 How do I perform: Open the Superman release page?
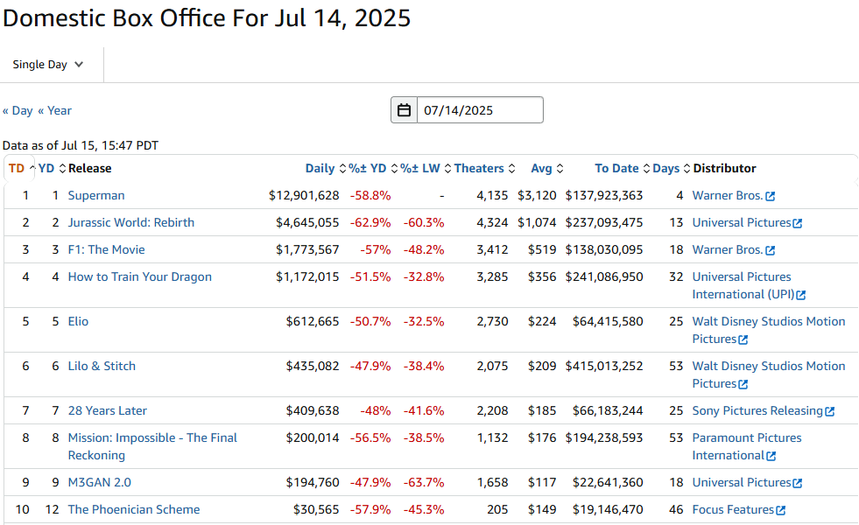[96, 195]
